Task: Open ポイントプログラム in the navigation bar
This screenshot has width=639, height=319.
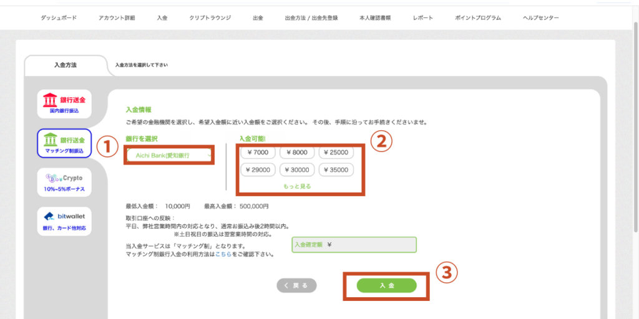Action: coord(478,18)
